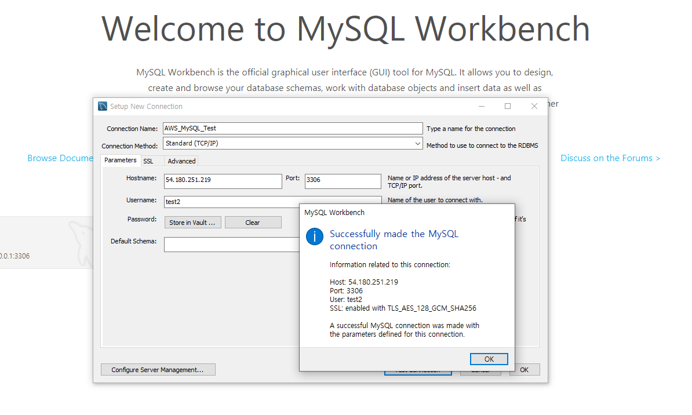This screenshot has height=415, width=692.
Task: Click the 'Successfully made the MySQL connection' heading
Action: [x=394, y=240]
